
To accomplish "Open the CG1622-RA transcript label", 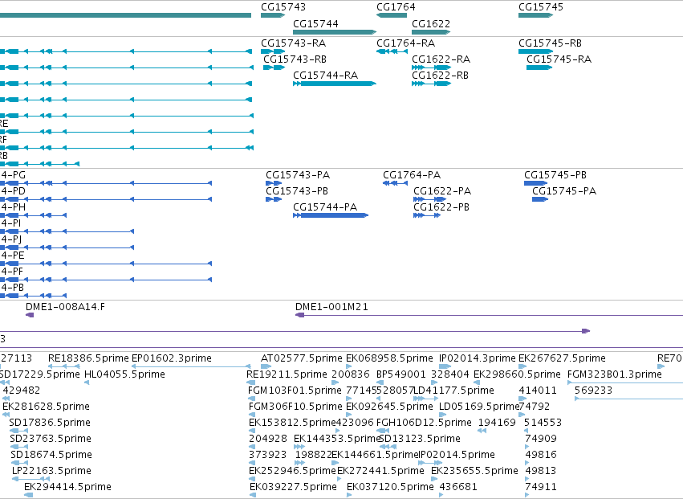I will 441,59.
